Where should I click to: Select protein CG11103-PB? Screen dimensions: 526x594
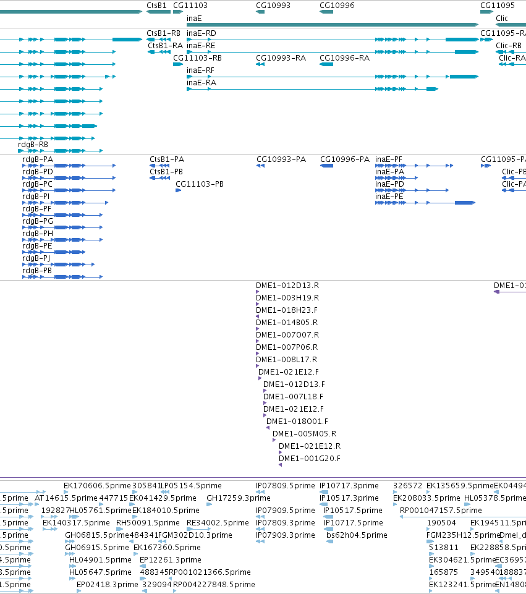click(179, 190)
